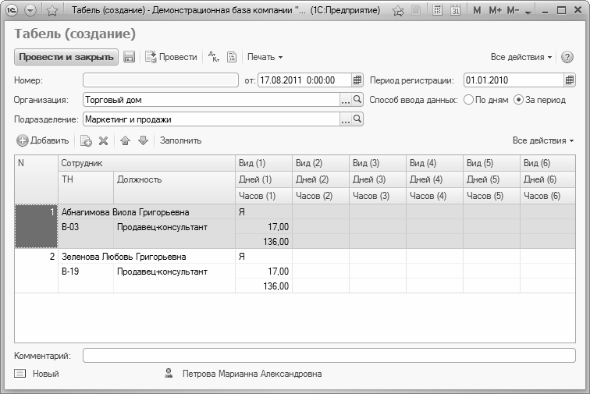
Task: Expand table's 'Все действия' dropdown
Action: (x=542, y=140)
